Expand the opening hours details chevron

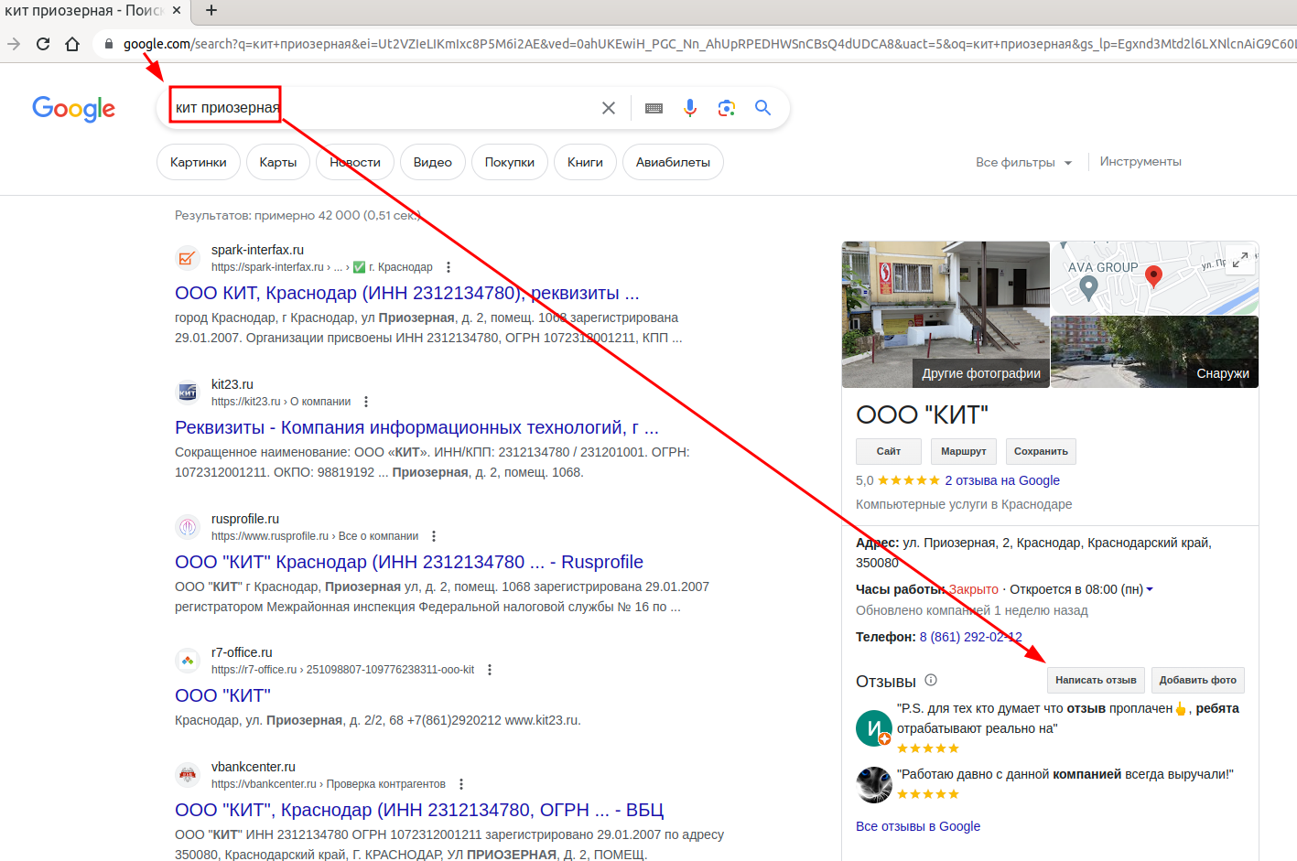tap(1151, 588)
